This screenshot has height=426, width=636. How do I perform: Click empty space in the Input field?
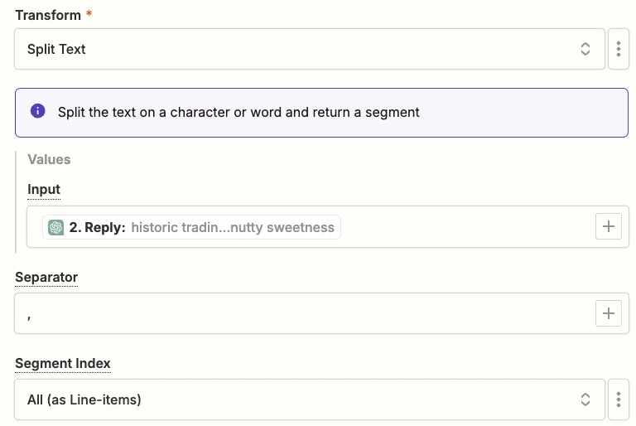click(x=464, y=227)
